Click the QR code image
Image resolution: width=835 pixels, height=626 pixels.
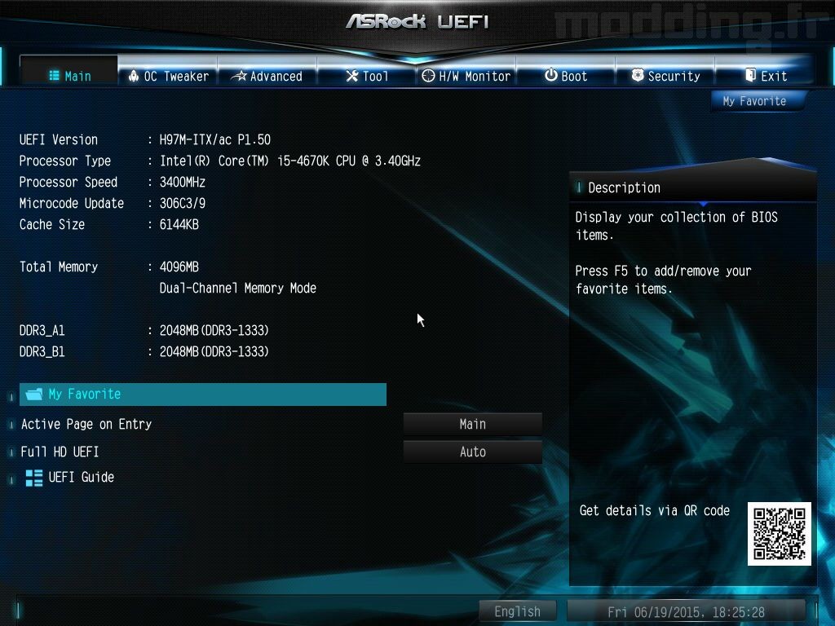tap(779, 533)
